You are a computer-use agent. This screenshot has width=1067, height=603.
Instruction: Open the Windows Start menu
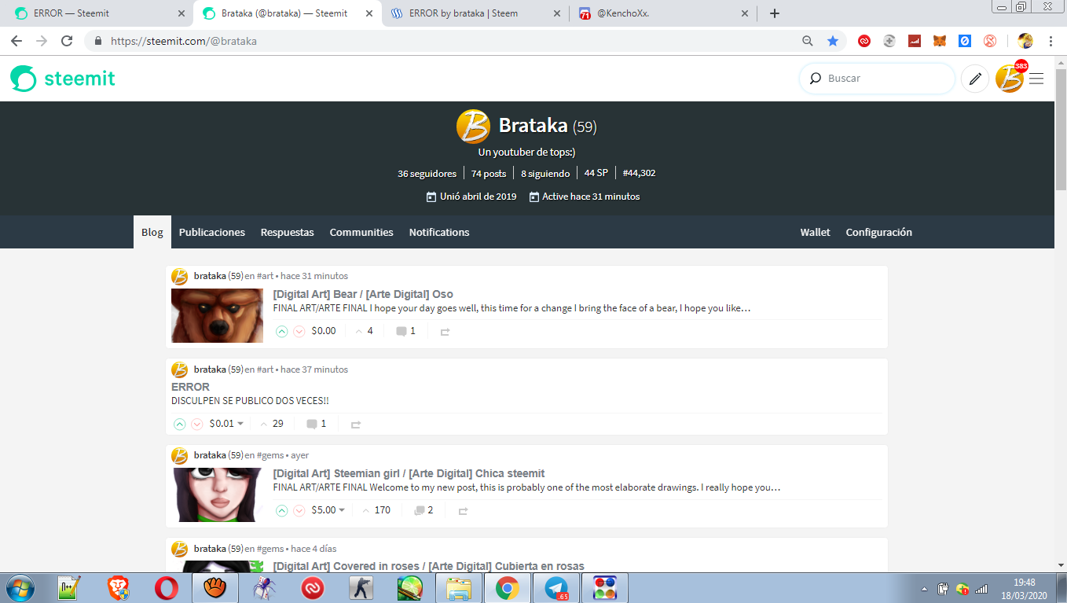19,587
